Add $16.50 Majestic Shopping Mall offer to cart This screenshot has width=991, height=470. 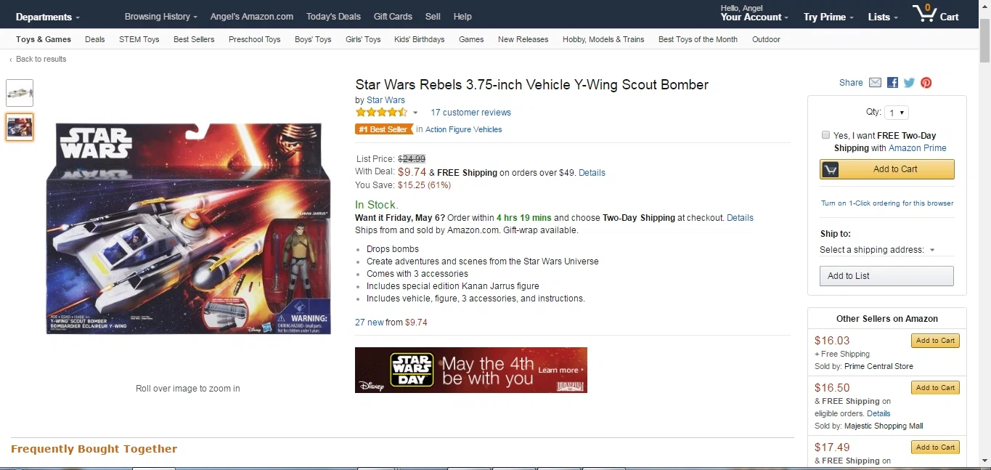click(935, 388)
